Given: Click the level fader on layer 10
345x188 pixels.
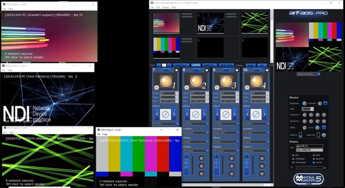Looking at the screenshot, I should coord(252,164).
